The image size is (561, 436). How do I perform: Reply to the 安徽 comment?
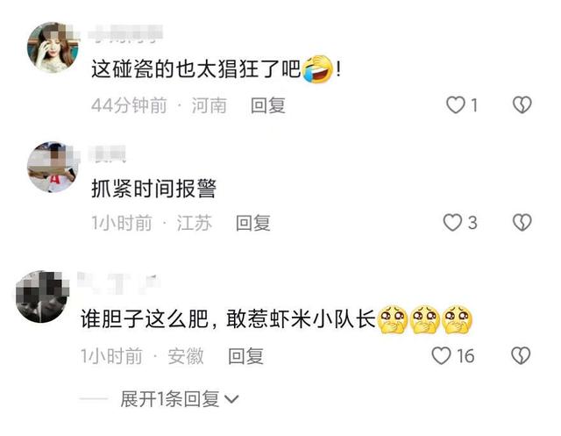click(245, 356)
